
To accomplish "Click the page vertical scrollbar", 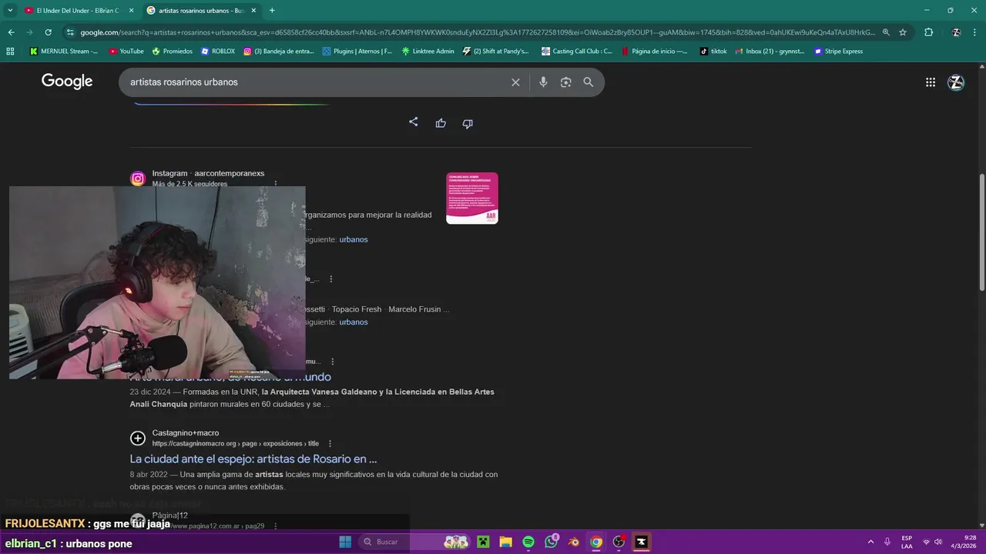I will [981, 232].
